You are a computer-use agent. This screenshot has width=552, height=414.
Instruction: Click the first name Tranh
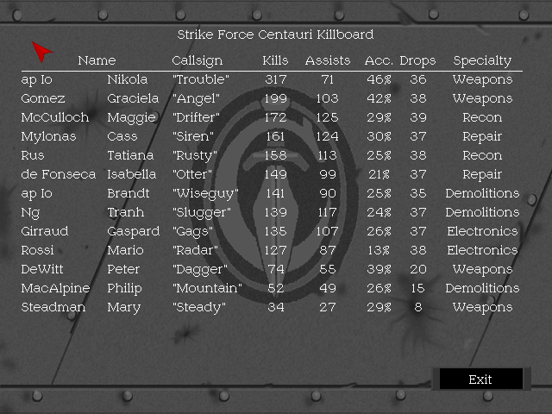tap(126, 213)
